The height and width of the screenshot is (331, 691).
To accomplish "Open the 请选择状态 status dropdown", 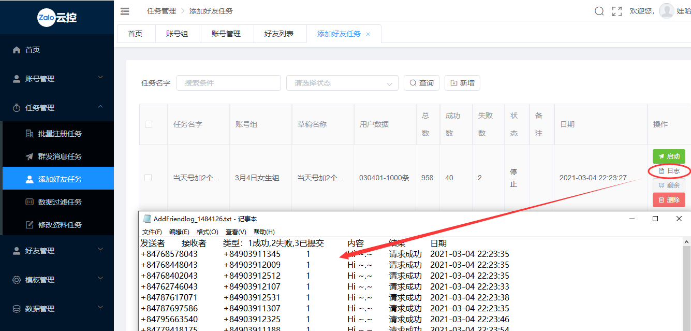I will (x=342, y=83).
